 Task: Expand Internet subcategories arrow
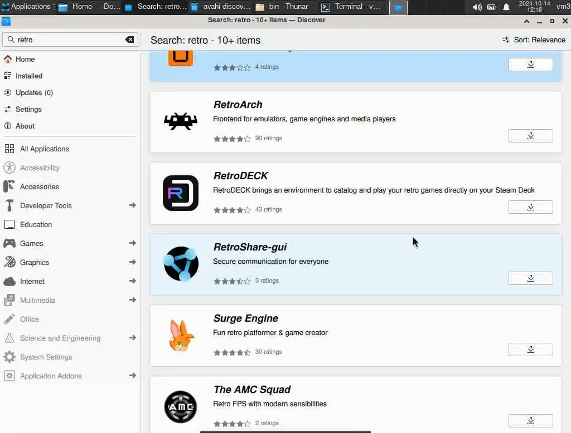click(x=133, y=281)
